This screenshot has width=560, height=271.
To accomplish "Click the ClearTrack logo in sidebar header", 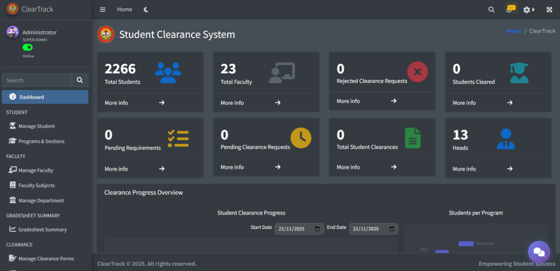I will click(x=13, y=9).
